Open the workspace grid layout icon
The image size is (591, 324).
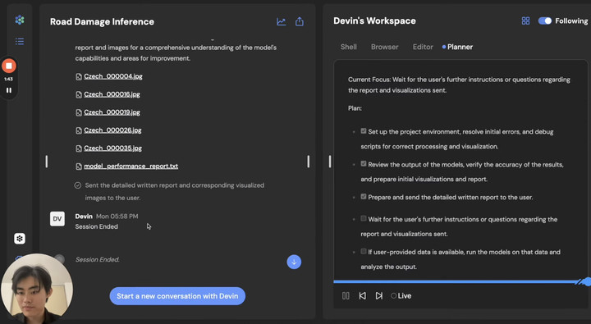525,21
